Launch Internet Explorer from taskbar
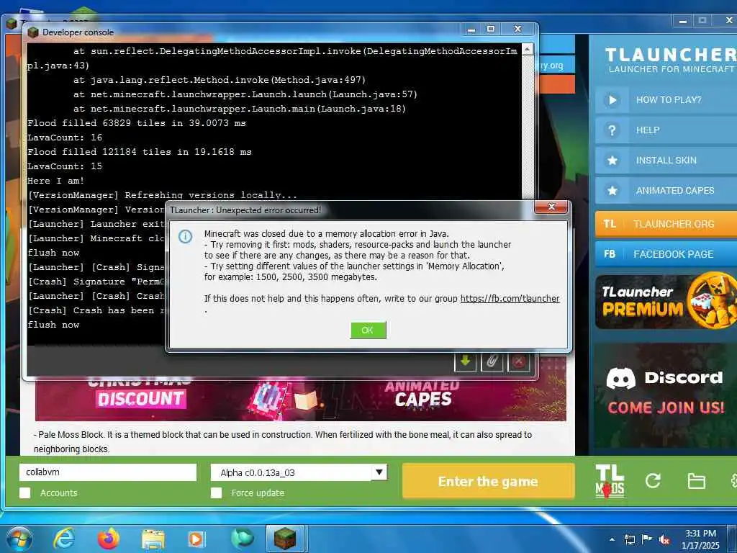The height and width of the screenshot is (553, 737). click(x=64, y=539)
